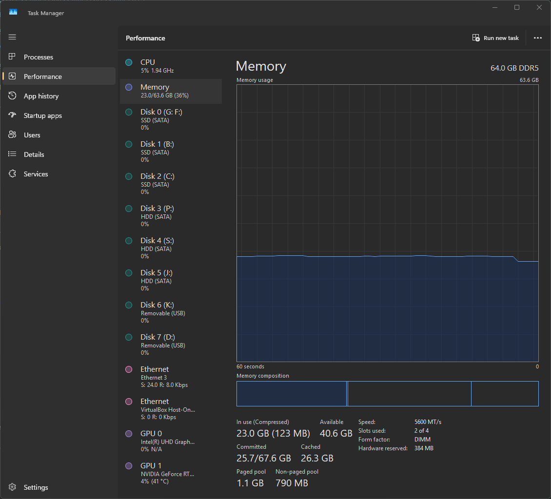This screenshot has height=499, width=551.
Task: Click the Memory usage graph area
Action: point(387,223)
